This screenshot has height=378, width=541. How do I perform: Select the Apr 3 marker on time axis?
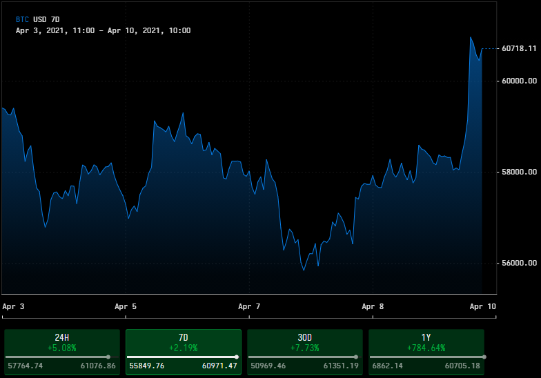13,306
